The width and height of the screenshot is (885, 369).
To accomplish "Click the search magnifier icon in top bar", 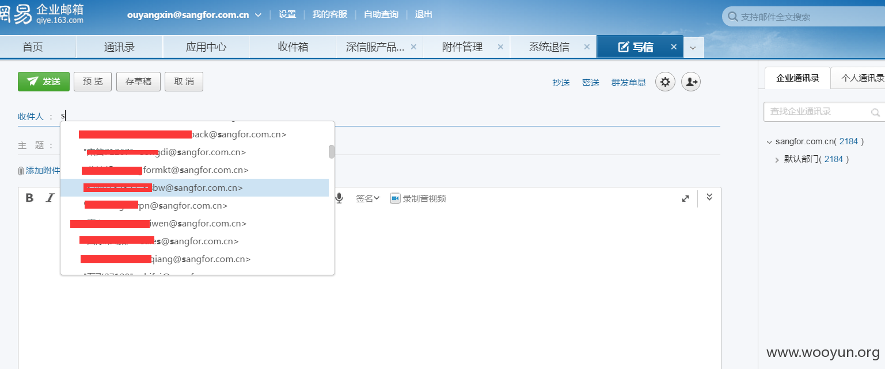I will [733, 17].
